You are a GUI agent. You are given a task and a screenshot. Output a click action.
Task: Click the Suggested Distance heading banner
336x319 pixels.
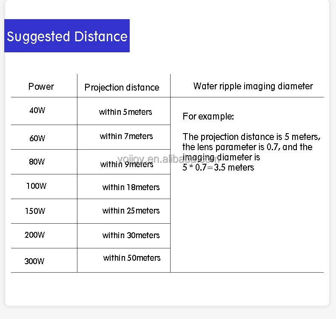(67, 36)
